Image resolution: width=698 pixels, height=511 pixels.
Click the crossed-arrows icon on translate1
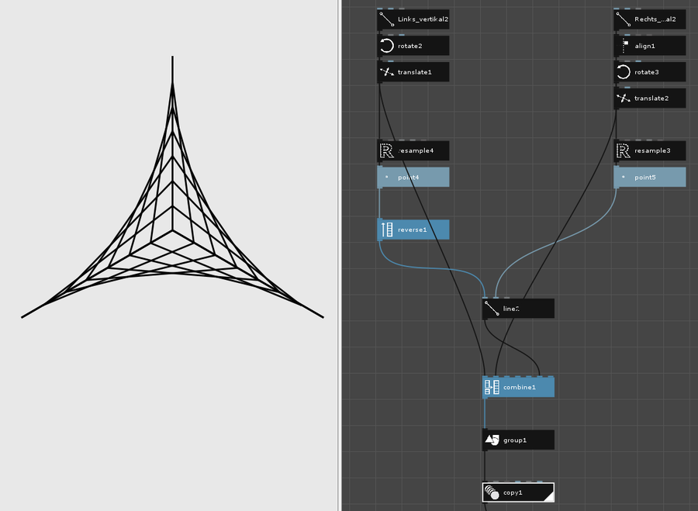tap(386, 72)
